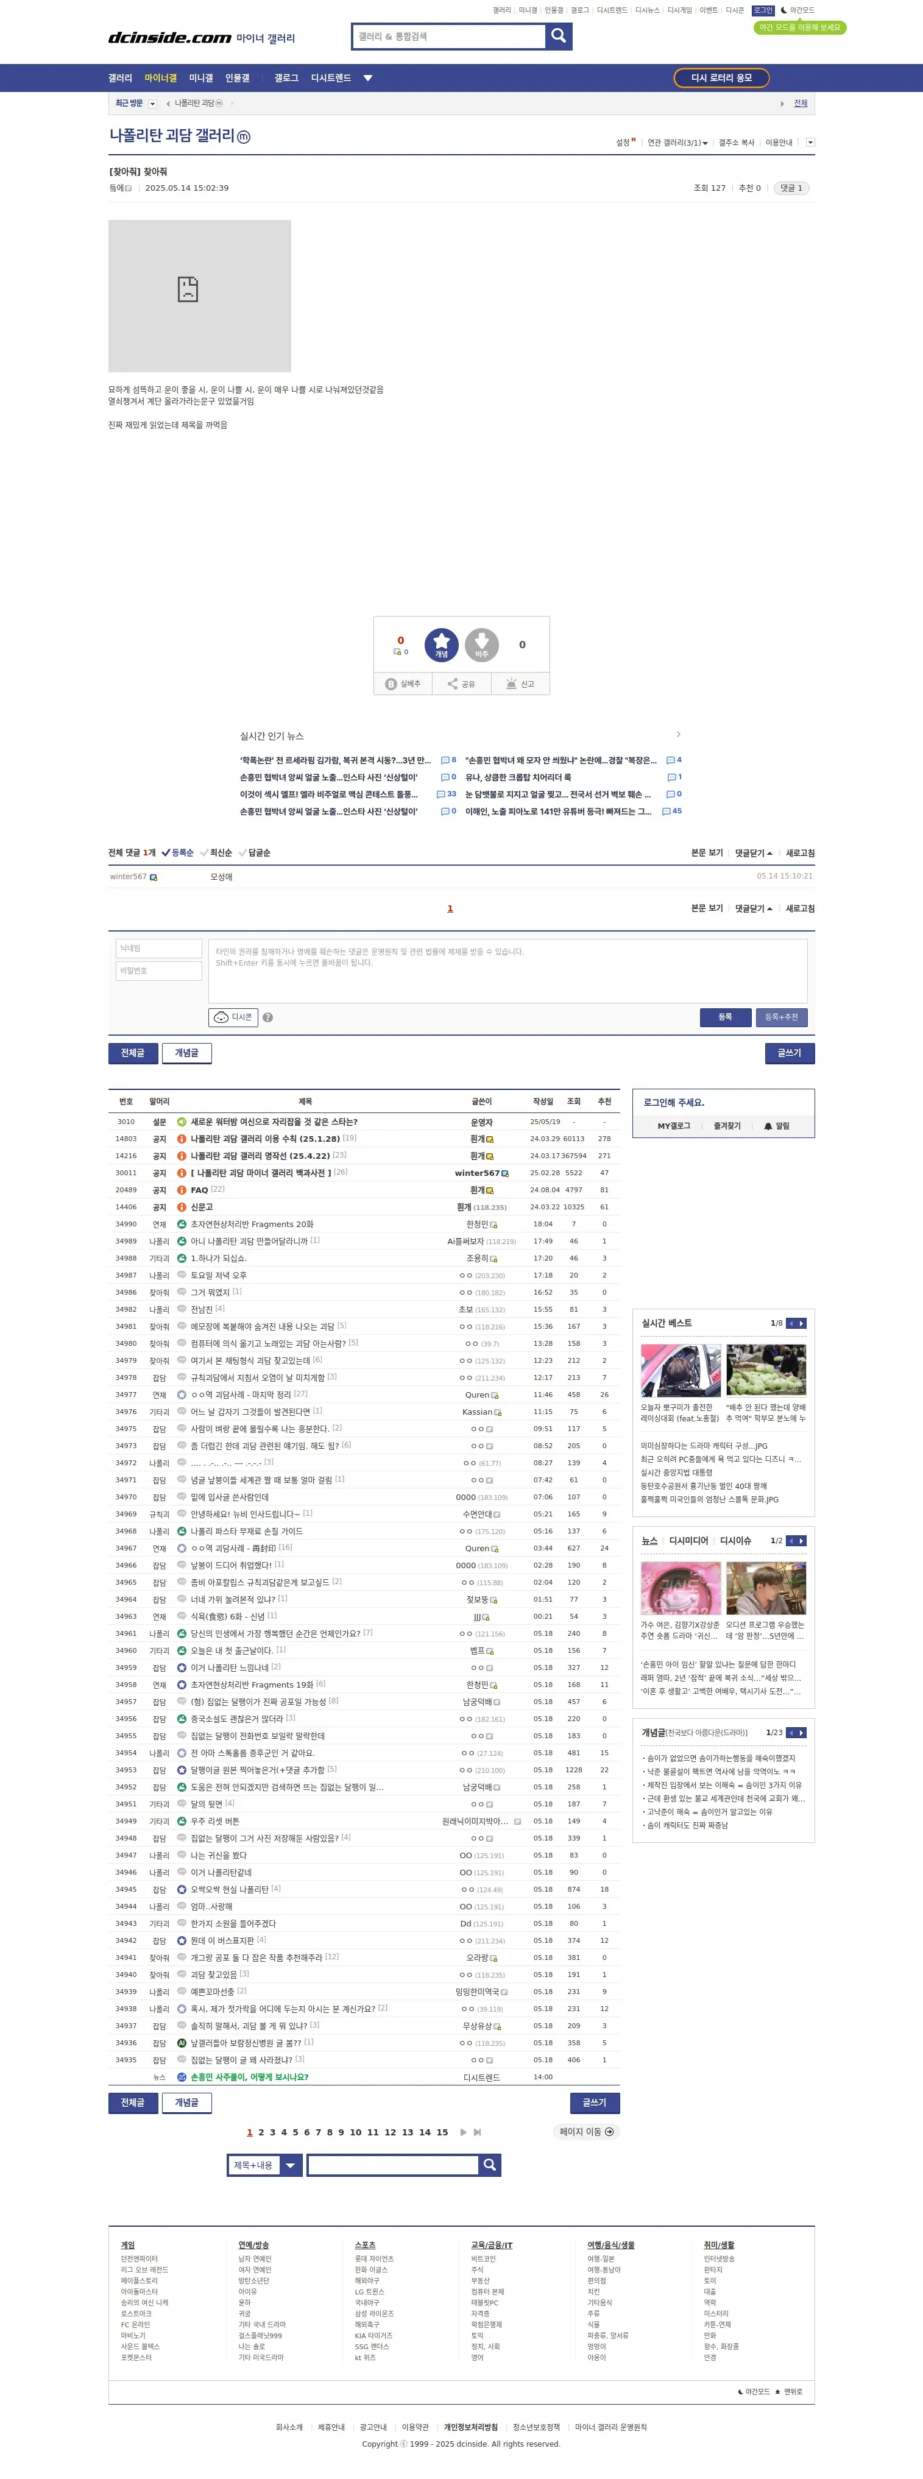This screenshot has width=923, height=2479.
Task: Select the 전체글 tab above the post list
Action: pyautogui.click(x=133, y=1053)
